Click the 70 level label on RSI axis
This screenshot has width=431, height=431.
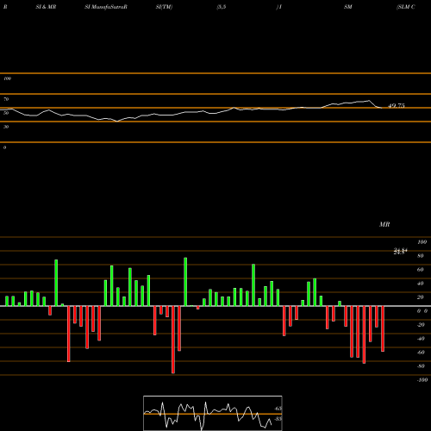tap(6, 99)
